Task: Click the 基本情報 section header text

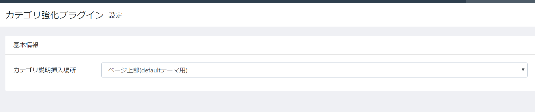Action: click(26, 45)
